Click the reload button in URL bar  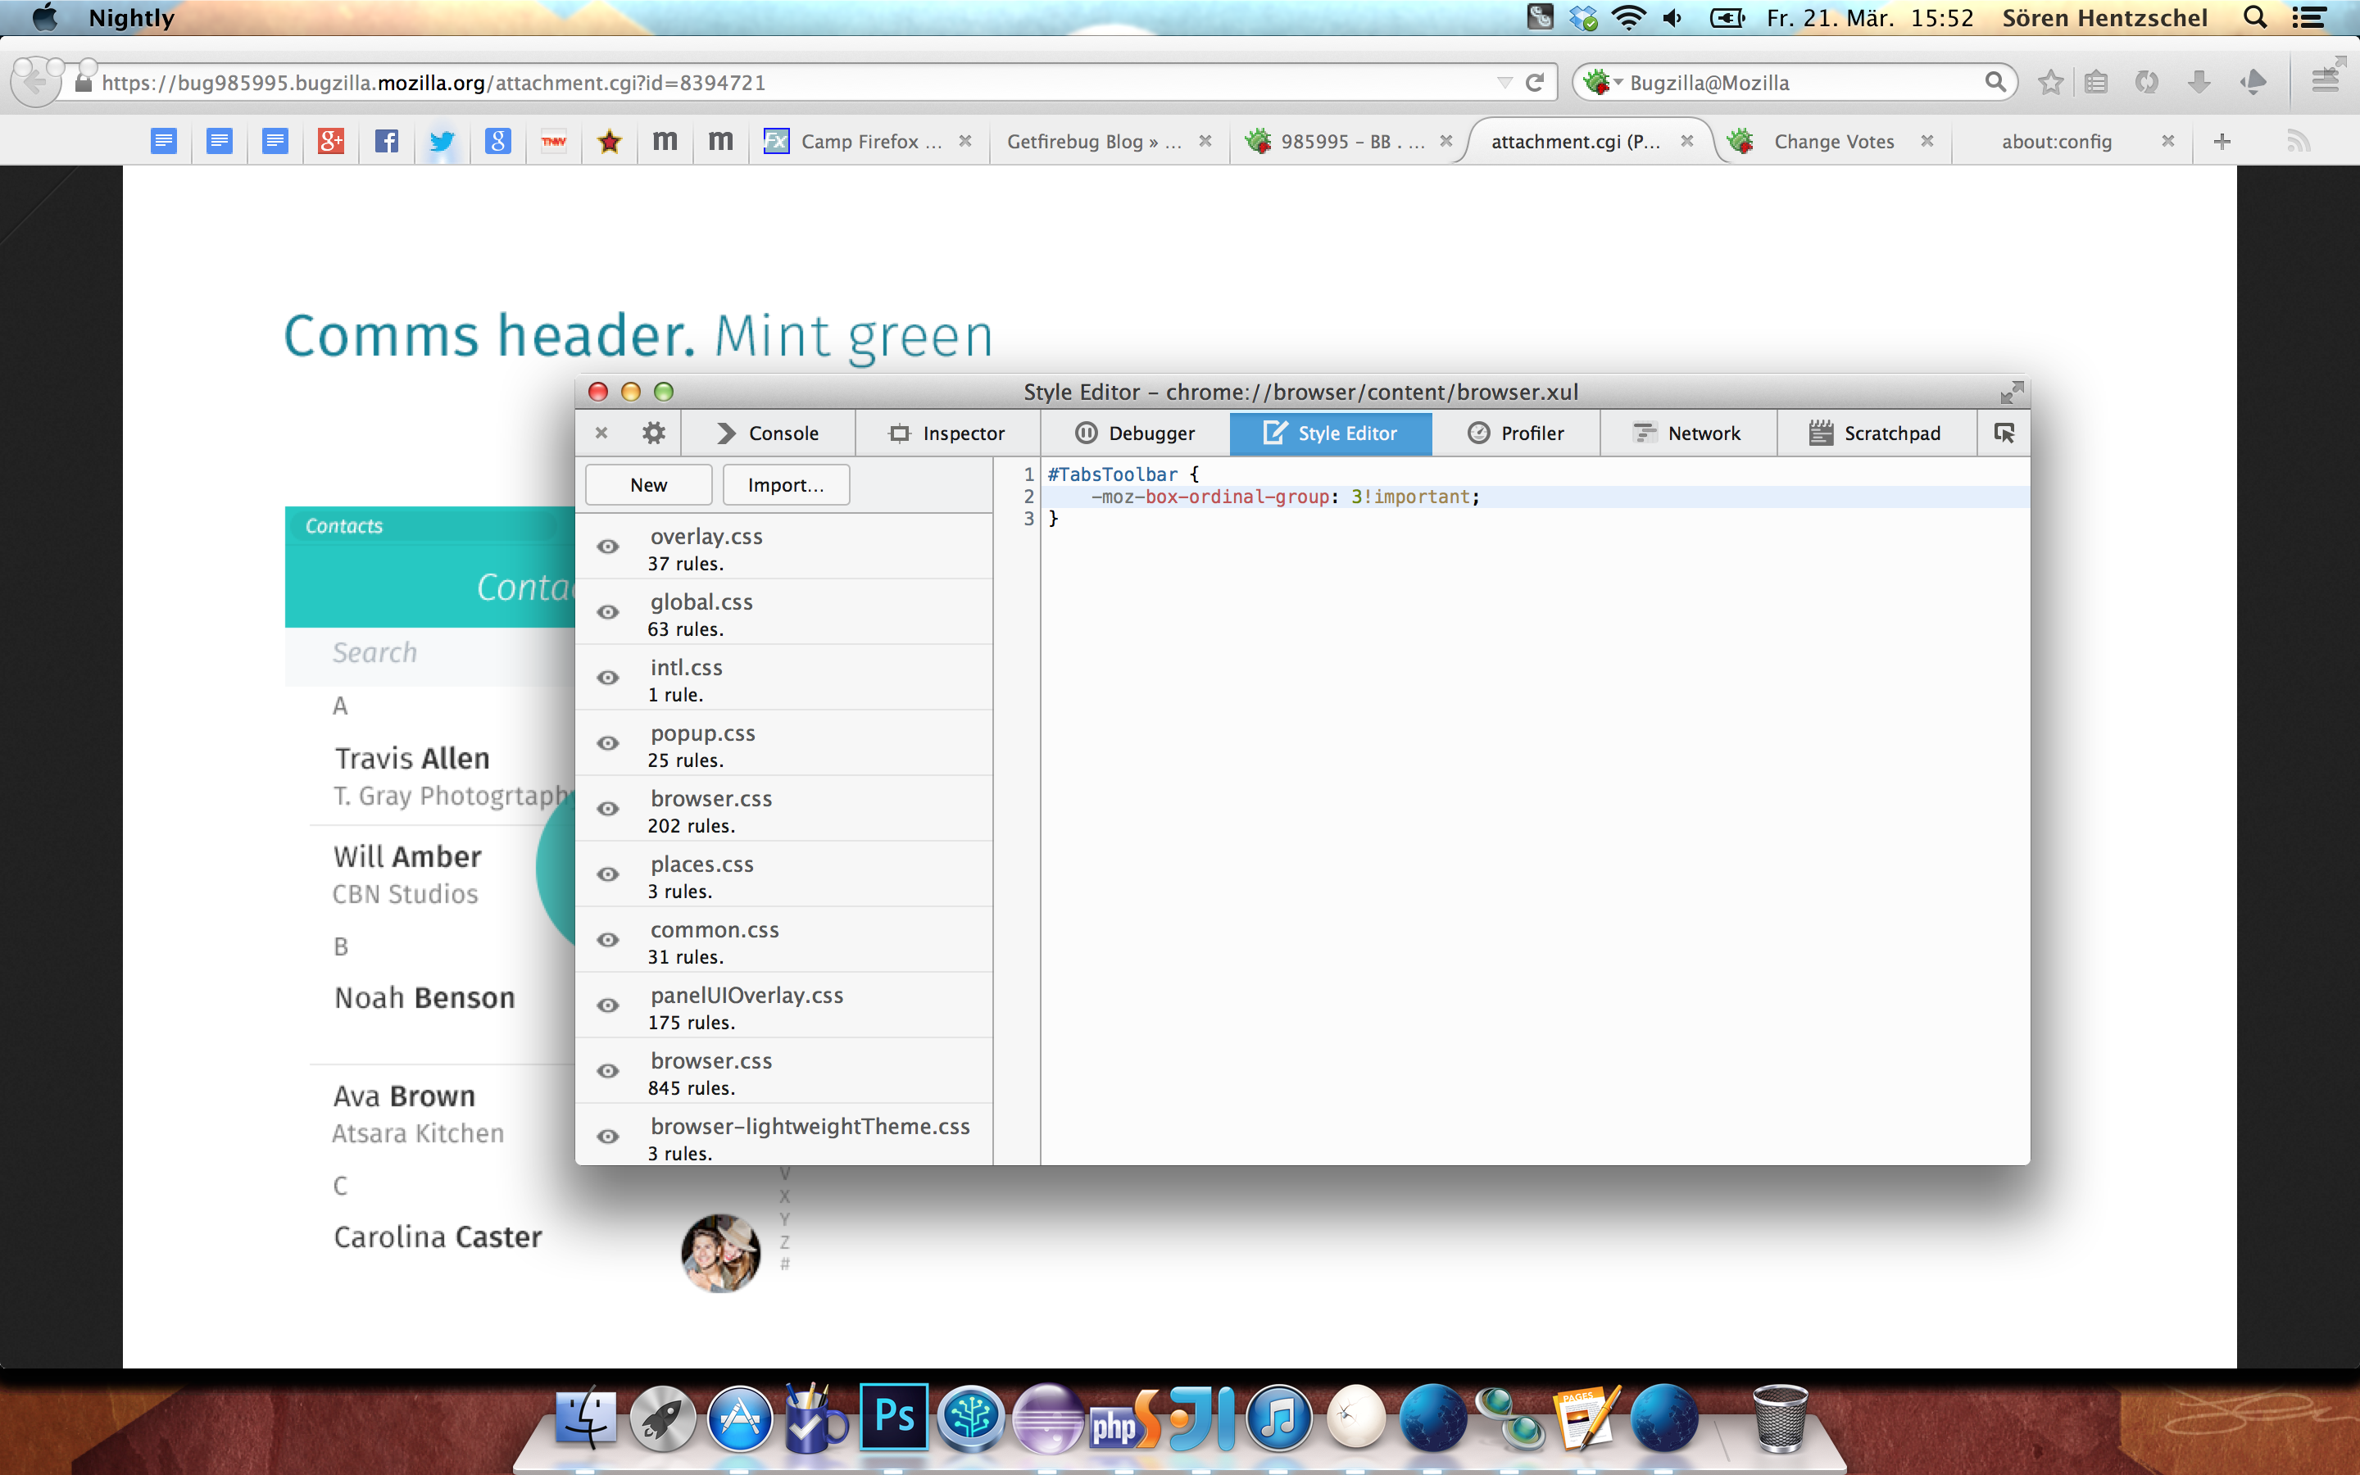tap(1535, 83)
